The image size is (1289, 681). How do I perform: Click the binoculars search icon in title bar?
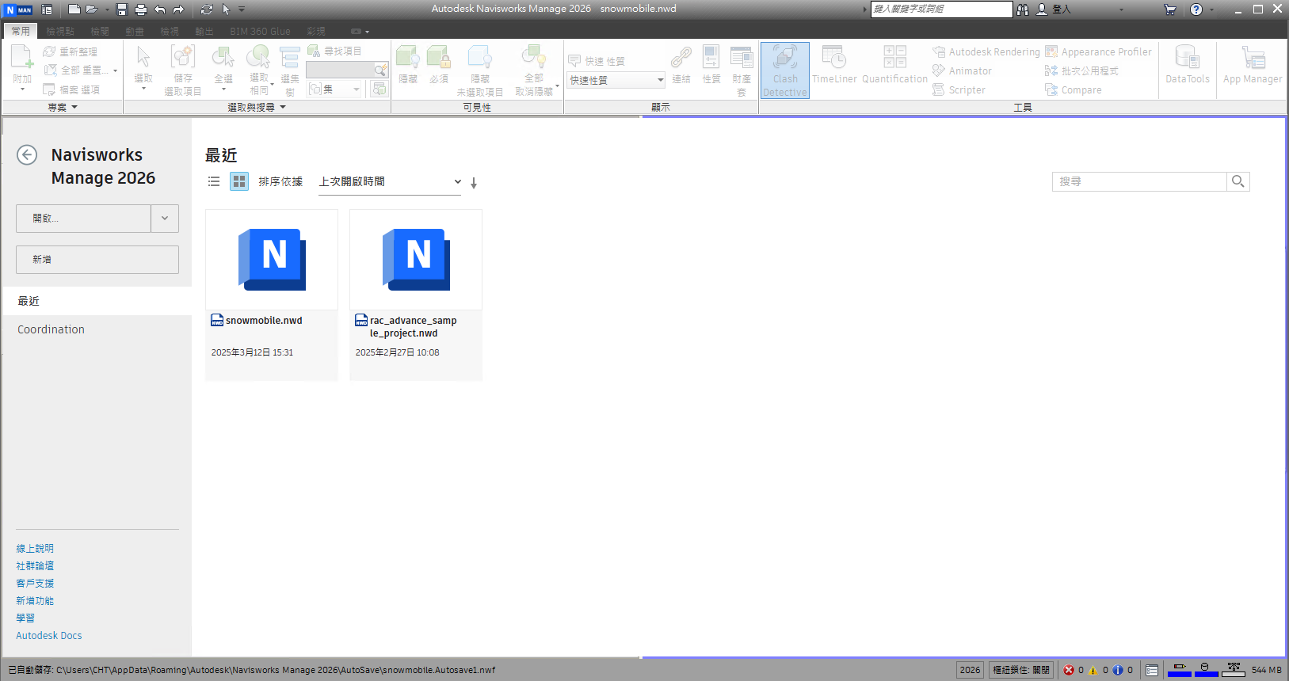point(1023,10)
